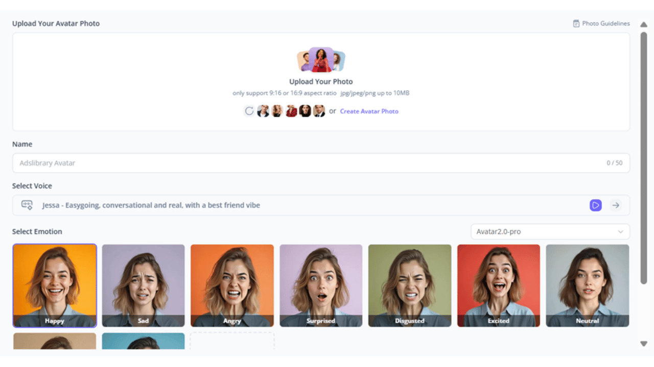The width and height of the screenshot is (654, 367).
Task: Open the Create Avatar Photo link
Action: (369, 111)
